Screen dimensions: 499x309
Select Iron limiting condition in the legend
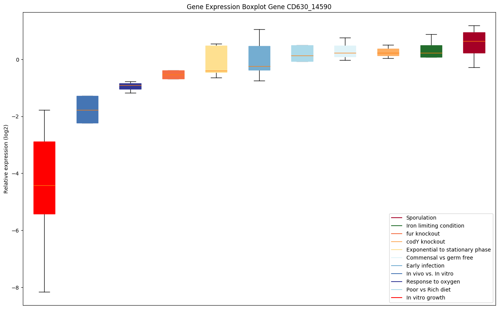[435, 226]
